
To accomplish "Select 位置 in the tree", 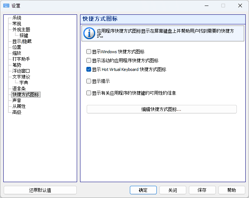I will (x=17, y=47).
